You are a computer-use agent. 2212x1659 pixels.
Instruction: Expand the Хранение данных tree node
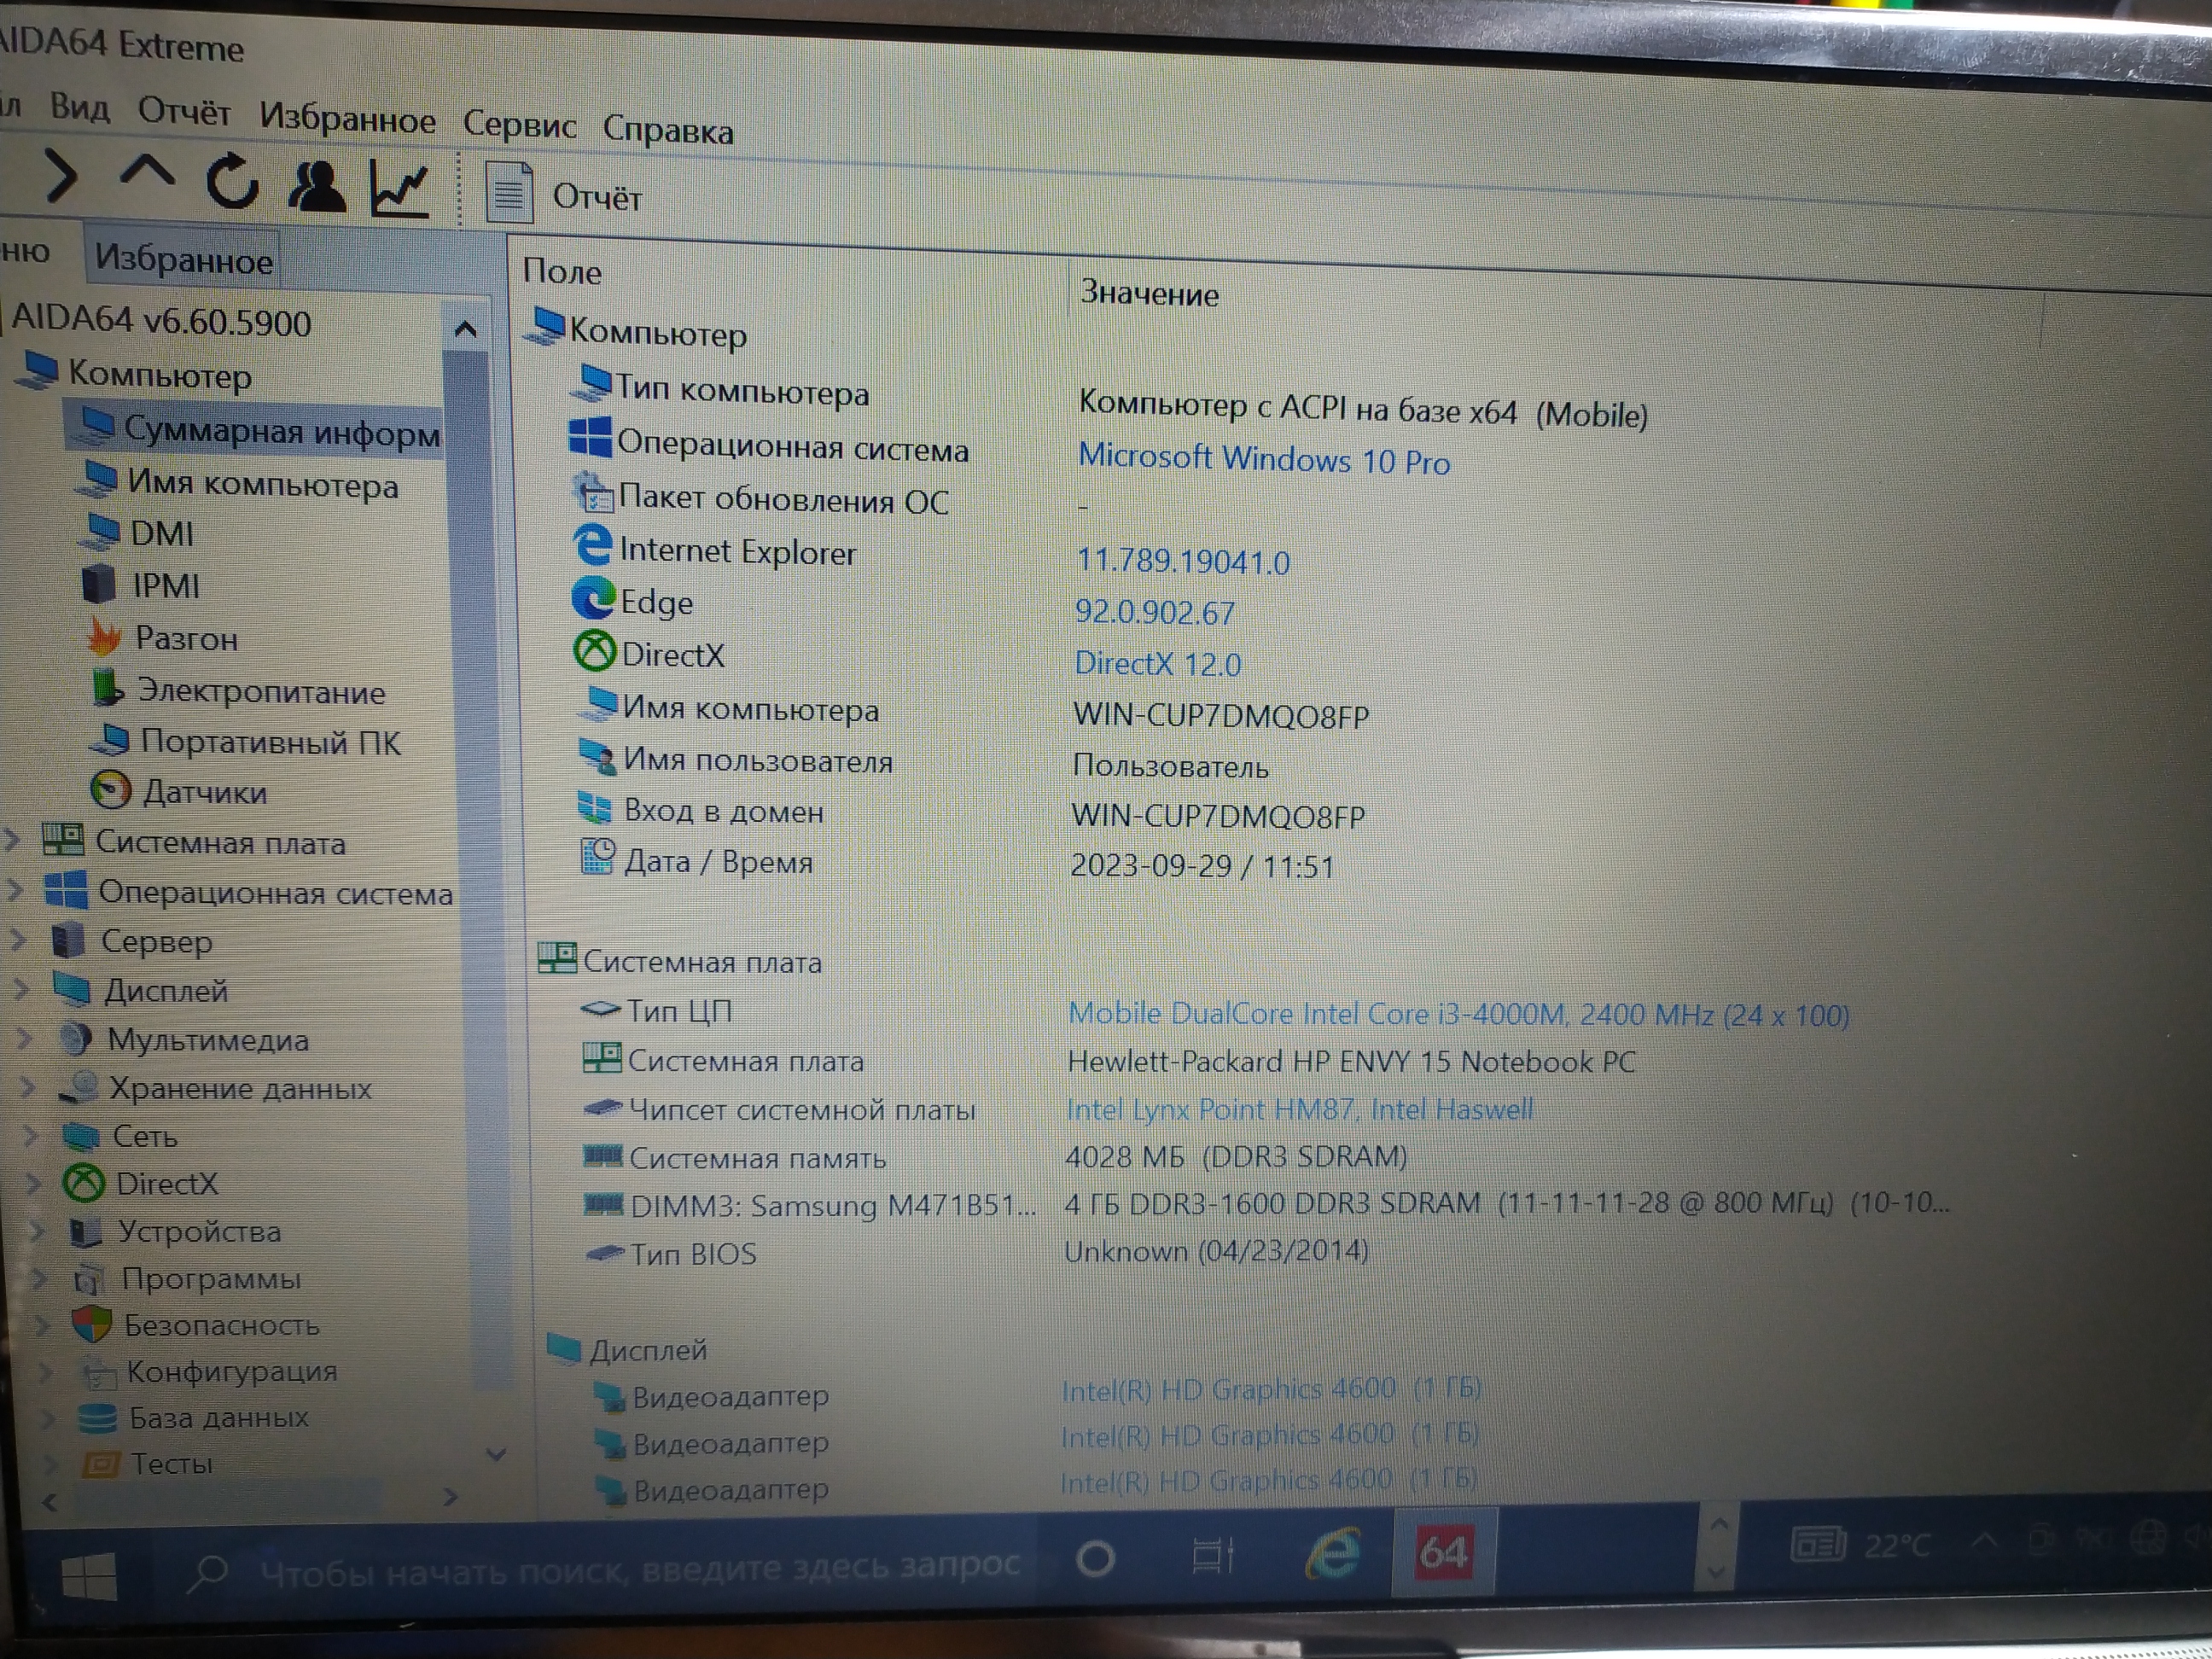point(28,1087)
